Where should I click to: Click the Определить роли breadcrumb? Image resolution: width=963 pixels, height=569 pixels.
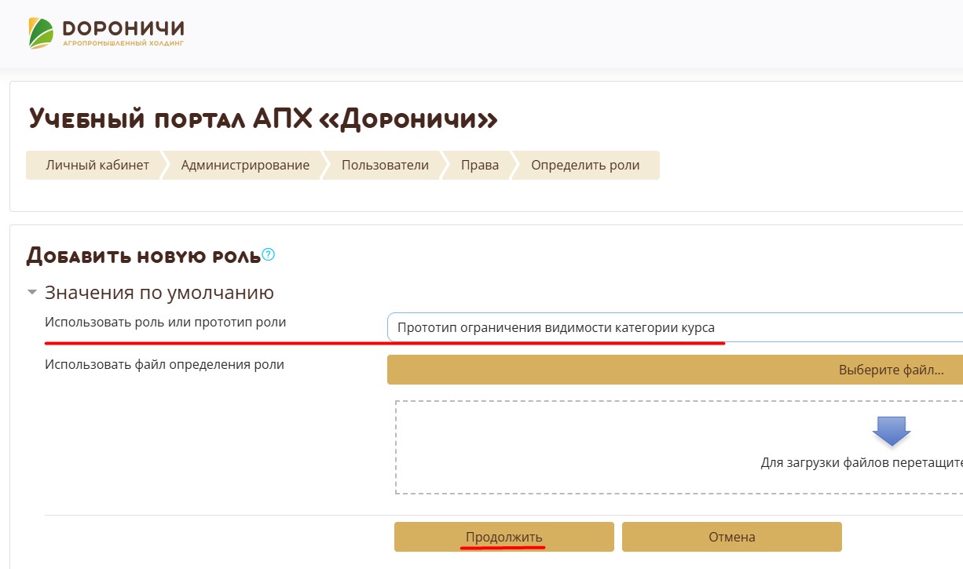point(585,166)
